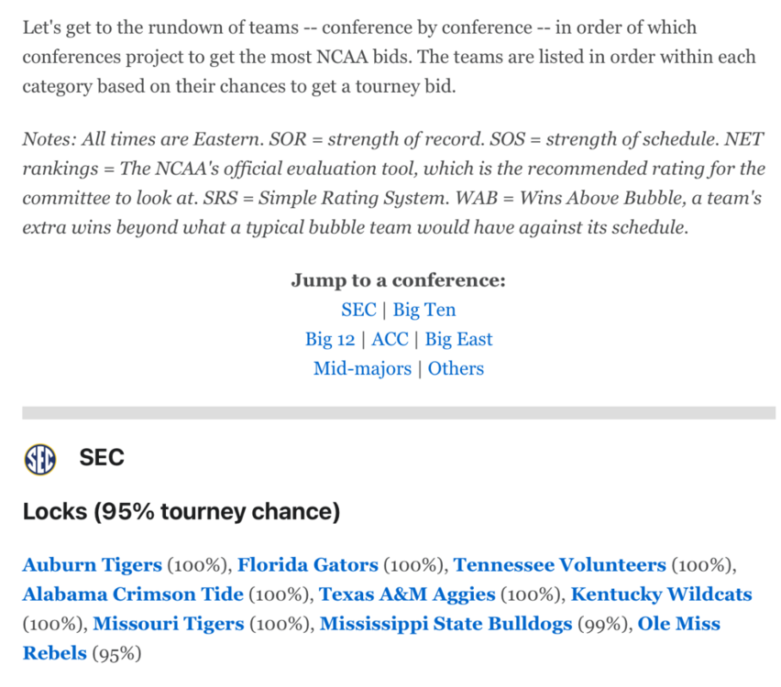Click the SEC conference logo icon
This screenshot has height=687, width=781.
click(x=40, y=457)
